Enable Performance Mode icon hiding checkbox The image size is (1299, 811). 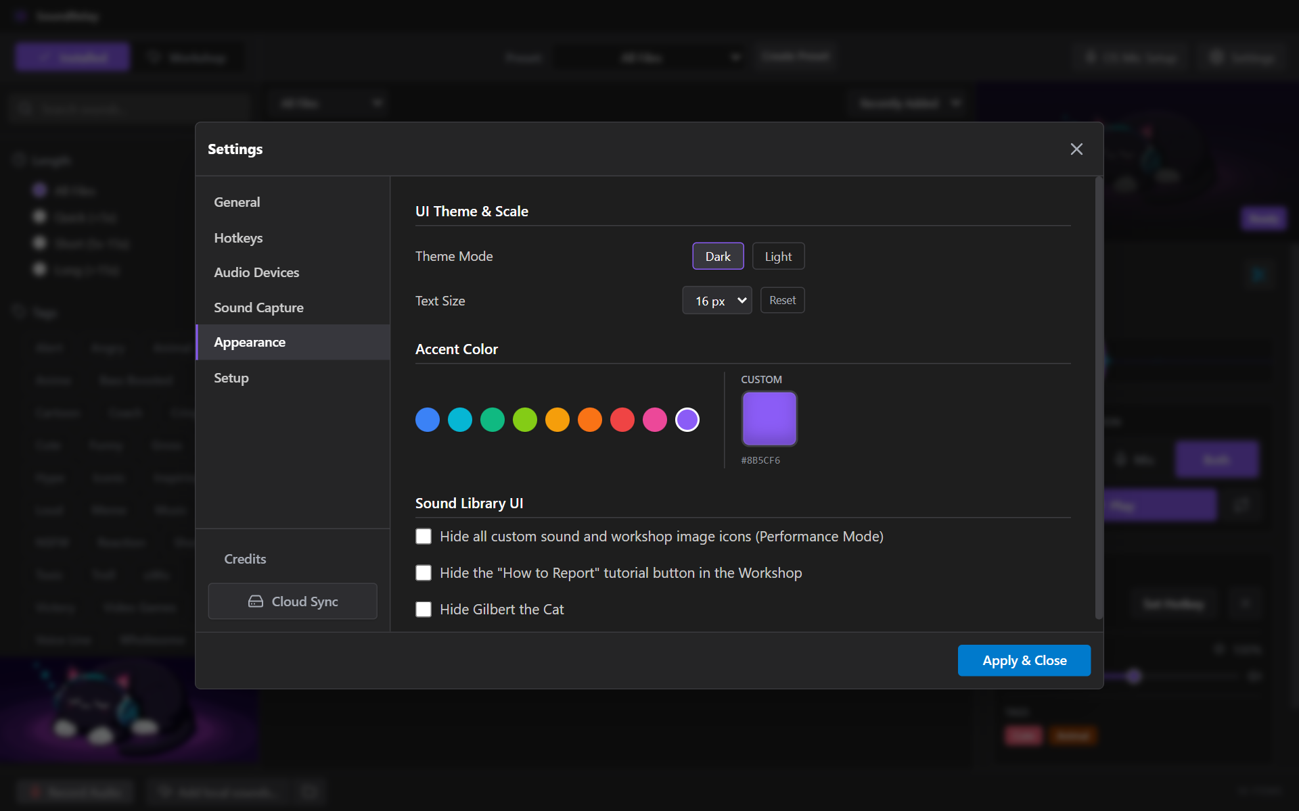click(x=424, y=536)
